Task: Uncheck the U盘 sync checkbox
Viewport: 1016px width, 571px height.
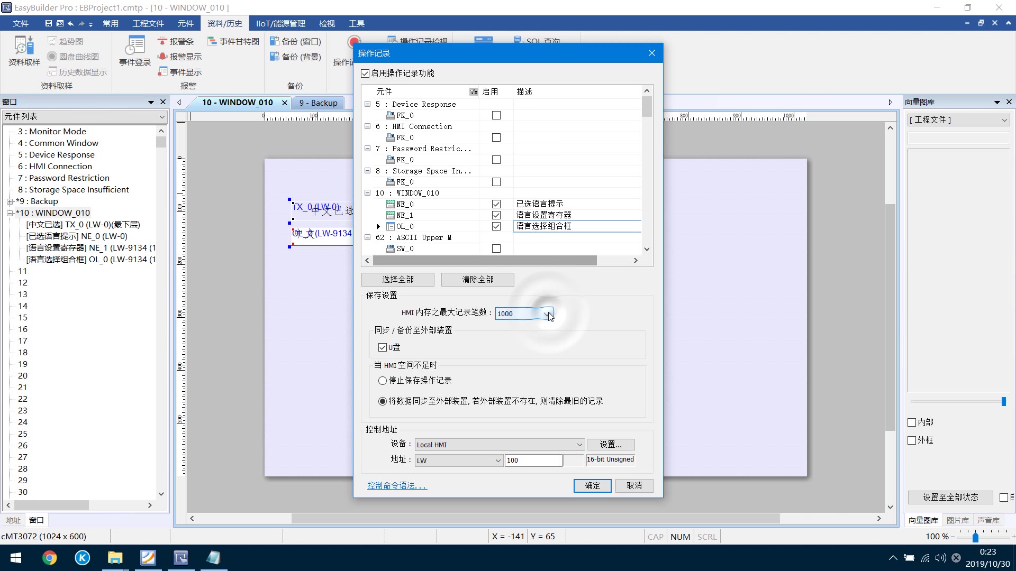Action: [383, 347]
